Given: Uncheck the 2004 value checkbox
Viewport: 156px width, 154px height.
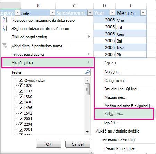Looking at the screenshot, I should click(21, 118).
